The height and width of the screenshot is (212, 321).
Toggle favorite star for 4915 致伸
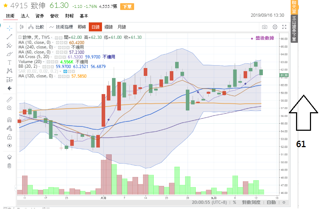[x=5, y=5]
